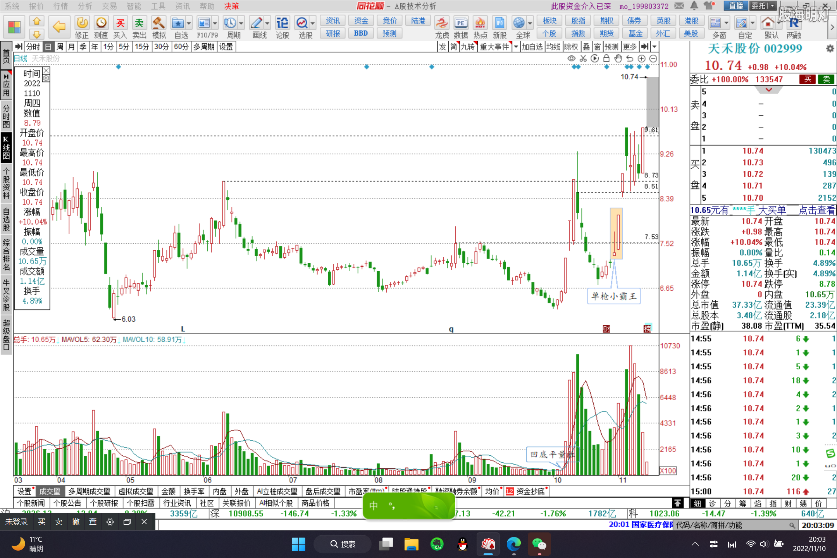
Task: Click the hand pan icon above chart
Action: [618, 59]
